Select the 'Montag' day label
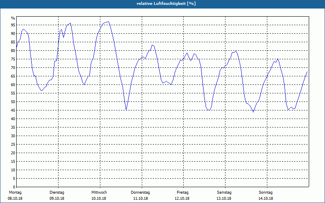 (15, 192)
